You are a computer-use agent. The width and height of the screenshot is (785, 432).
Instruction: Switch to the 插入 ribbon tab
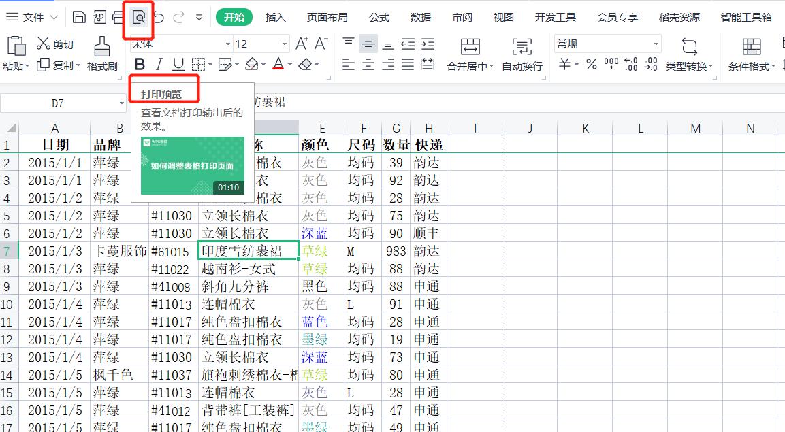pos(275,17)
